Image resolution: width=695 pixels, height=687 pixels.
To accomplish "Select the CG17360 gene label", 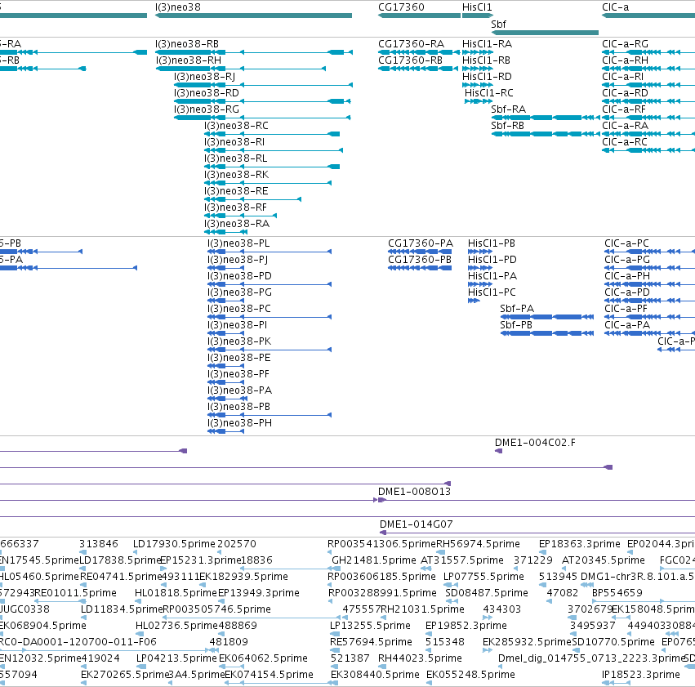I will 401,7.
